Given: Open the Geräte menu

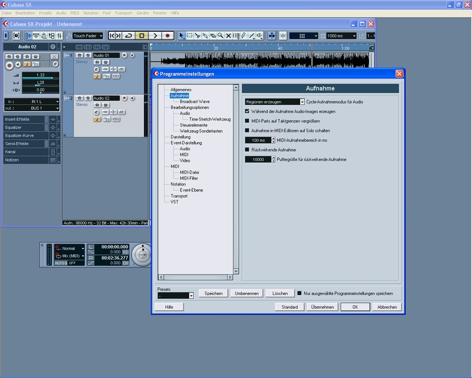Looking at the screenshot, I should click(142, 13).
